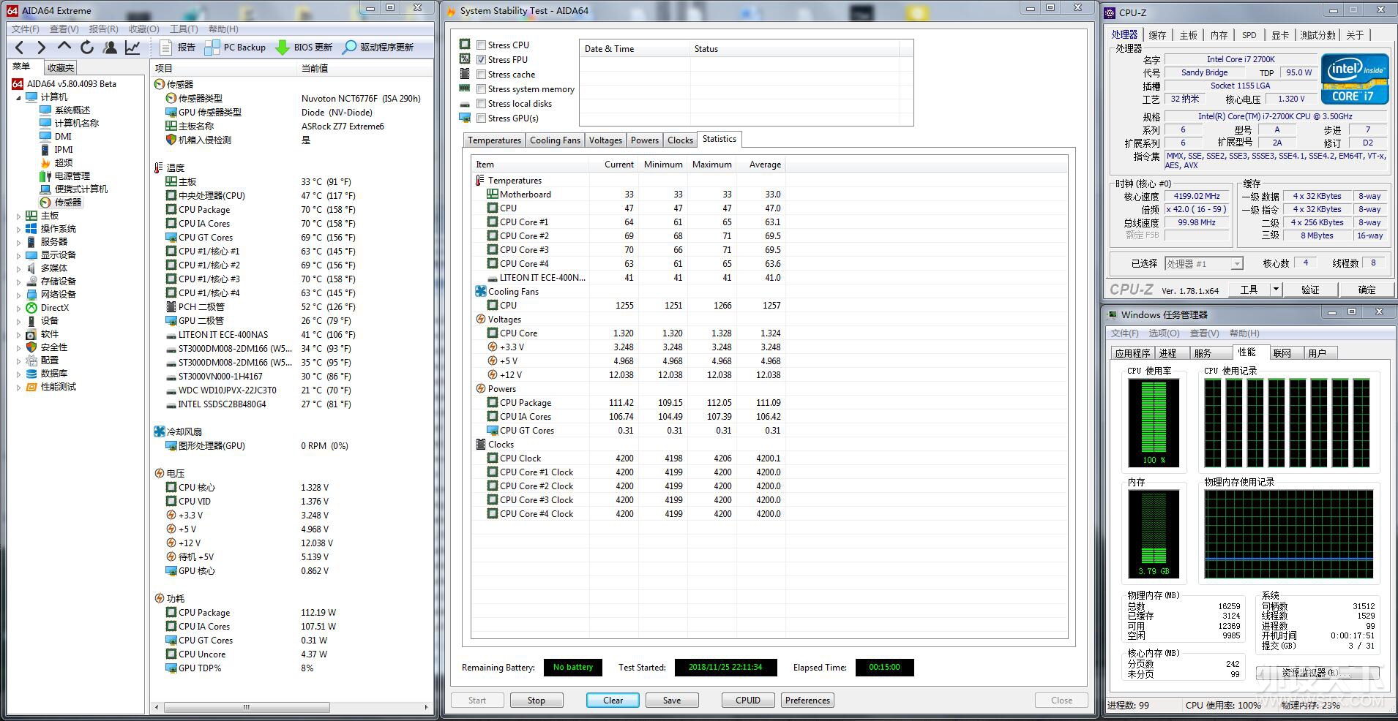Click the up-level arrow icon in AIDA64 toolbar

[x=64, y=47]
